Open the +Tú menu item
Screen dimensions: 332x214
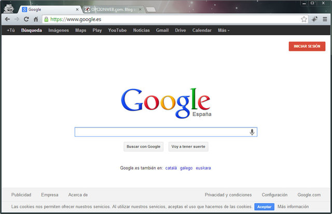coord(11,30)
